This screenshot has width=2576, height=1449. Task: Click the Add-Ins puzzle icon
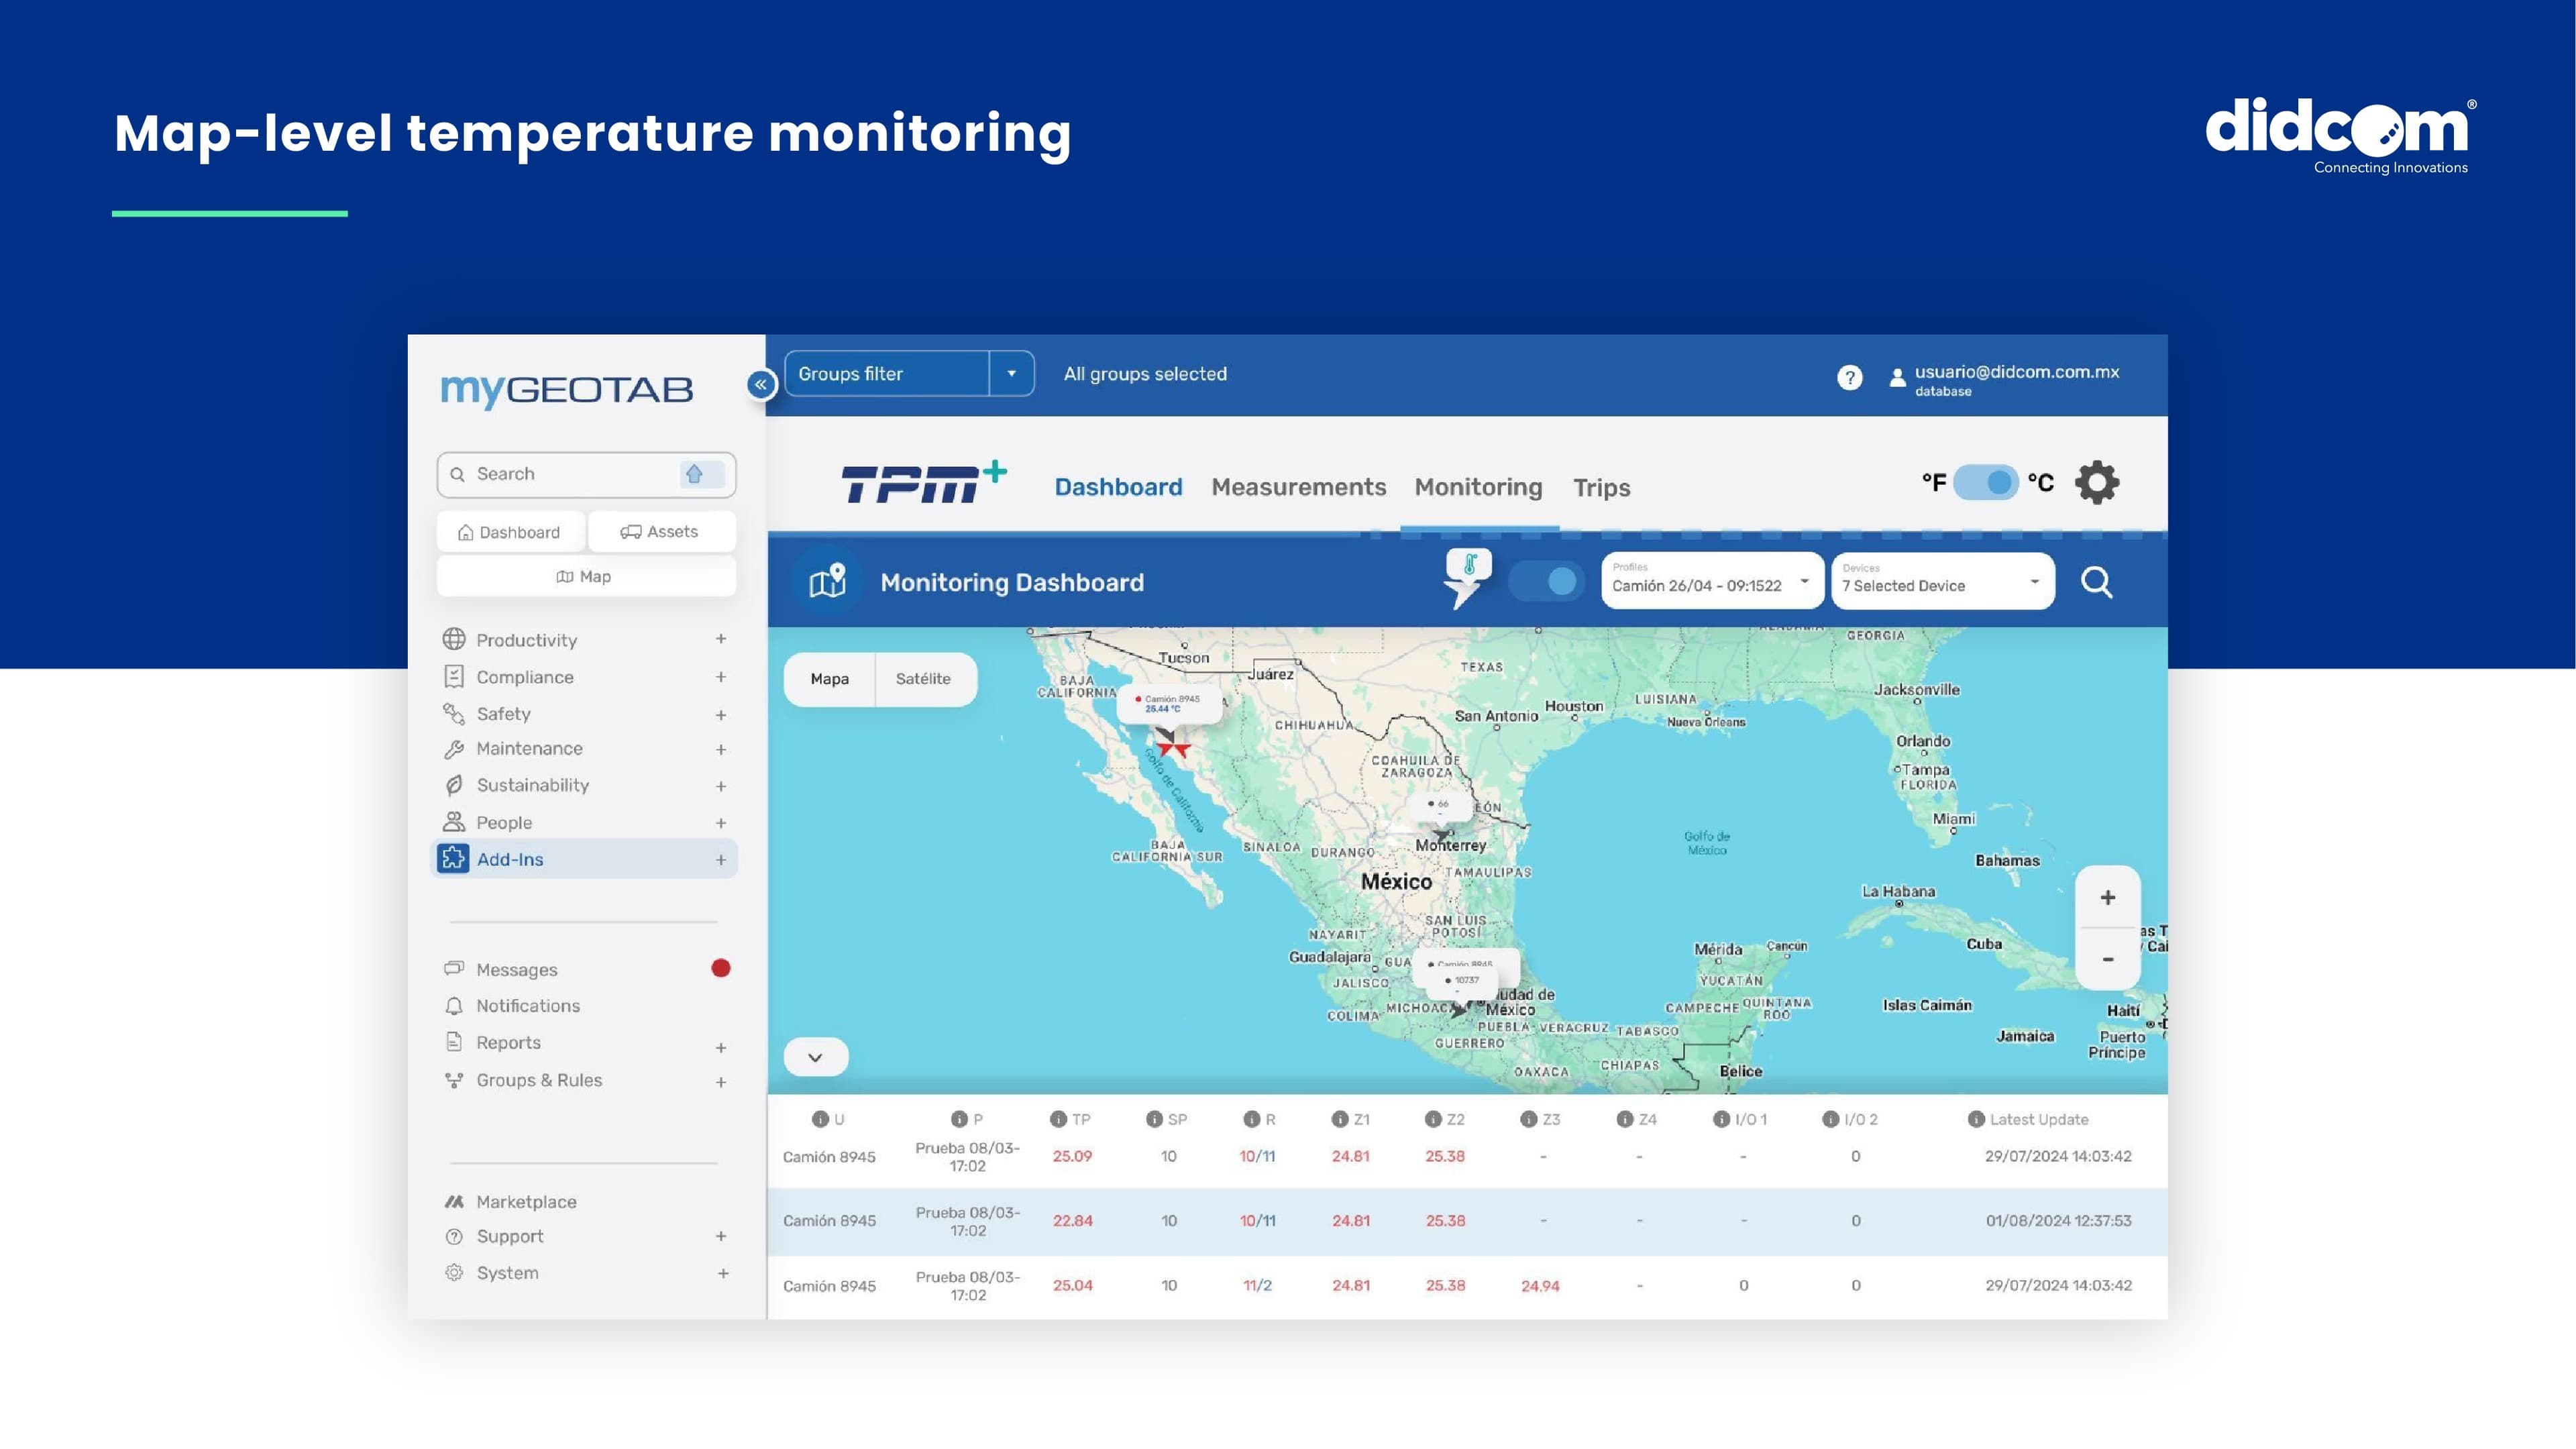(454, 858)
